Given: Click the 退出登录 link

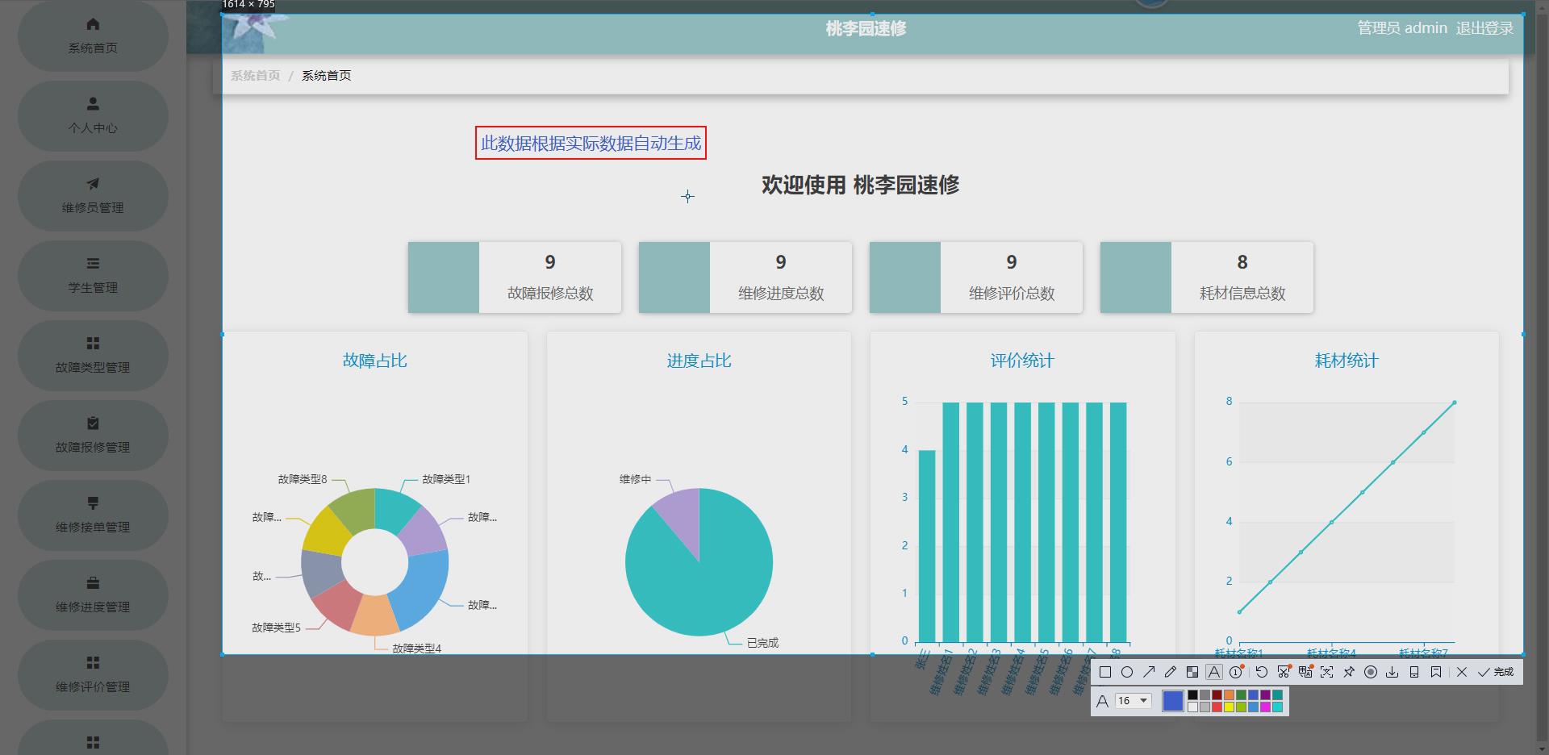Looking at the screenshot, I should (1484, 27).
